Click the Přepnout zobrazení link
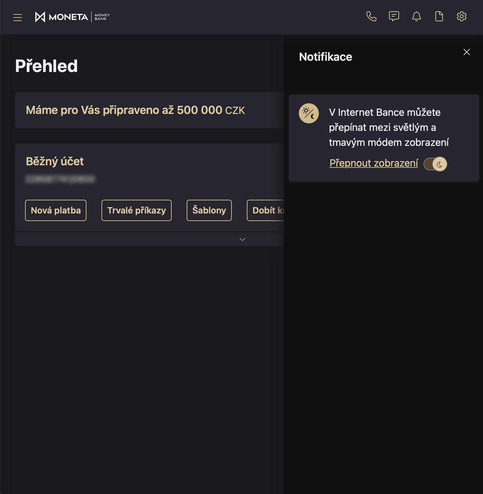This screenshot has width=483, height=494. (374, 163)
